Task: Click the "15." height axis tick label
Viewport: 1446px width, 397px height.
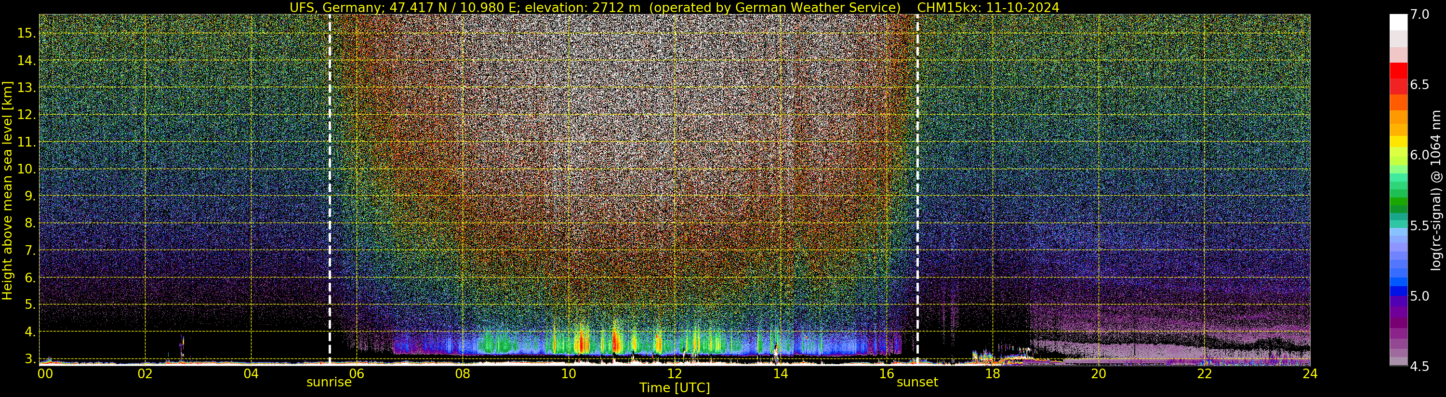Action: pyautogui.click(x=27, y=33)
